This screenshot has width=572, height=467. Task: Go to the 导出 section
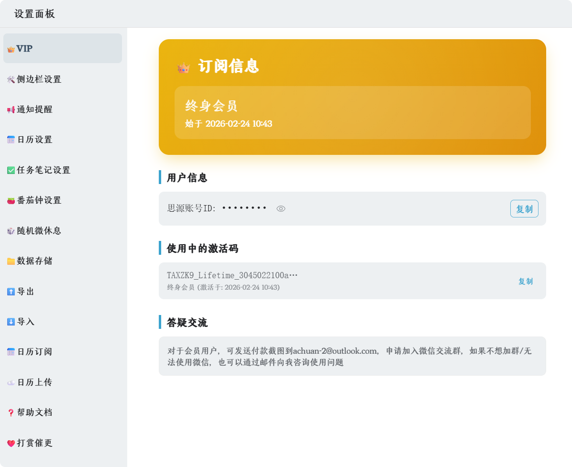click(x=63, y=291)
